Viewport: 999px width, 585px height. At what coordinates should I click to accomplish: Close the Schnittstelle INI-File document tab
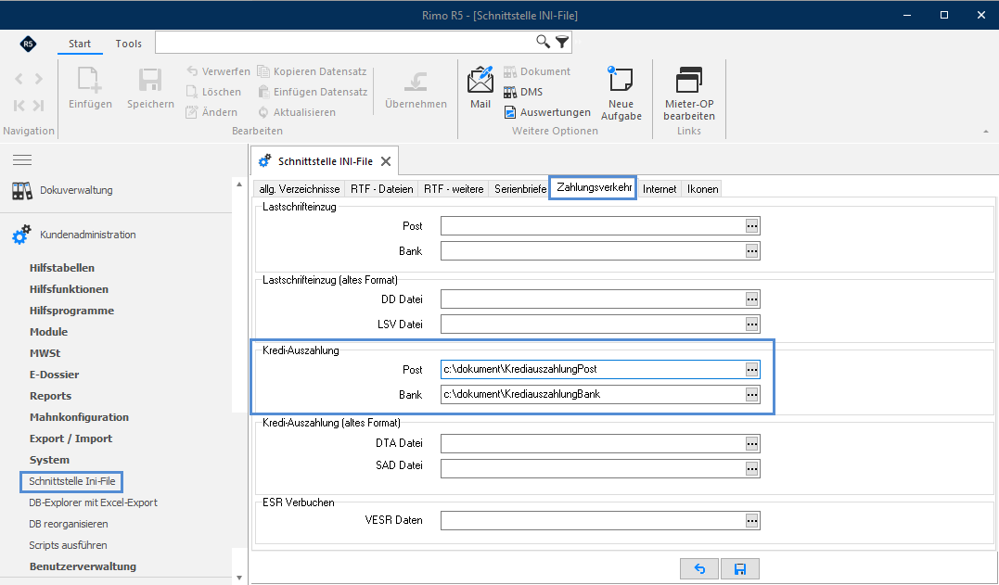(x=386, y=161)
